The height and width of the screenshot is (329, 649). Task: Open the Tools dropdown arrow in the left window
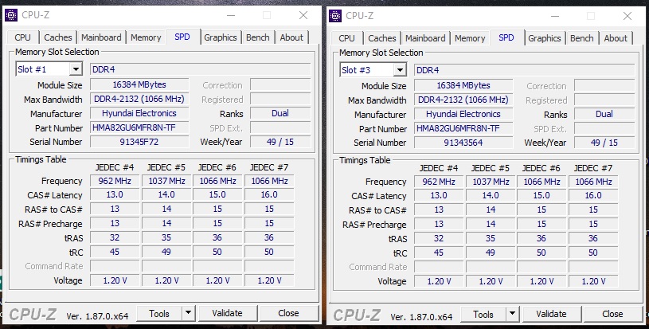click(188, 313)
